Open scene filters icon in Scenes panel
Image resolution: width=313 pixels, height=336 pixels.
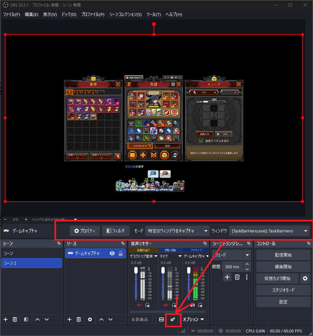tap(26, 319)
